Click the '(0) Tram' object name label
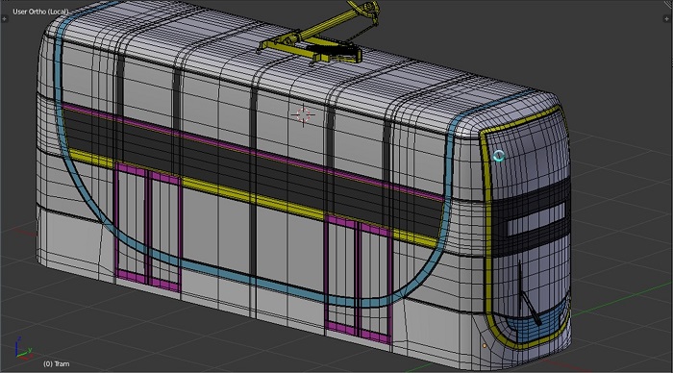The width and height of the screenshot is (673, 373). coord(56,363)
